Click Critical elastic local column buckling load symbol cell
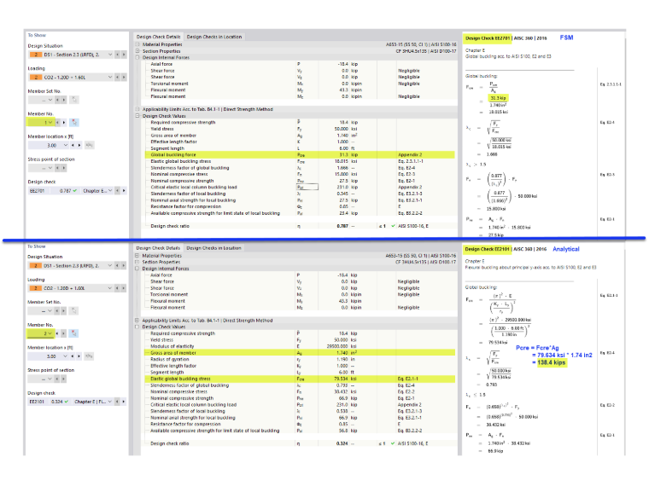The image size is (649, 486). point(307,188)
